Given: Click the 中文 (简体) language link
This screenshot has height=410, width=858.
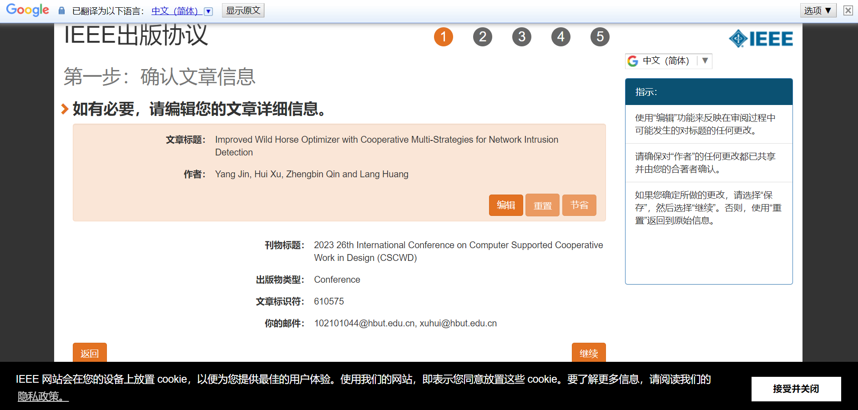Looking at the screenshot, I should coord(177,11).
